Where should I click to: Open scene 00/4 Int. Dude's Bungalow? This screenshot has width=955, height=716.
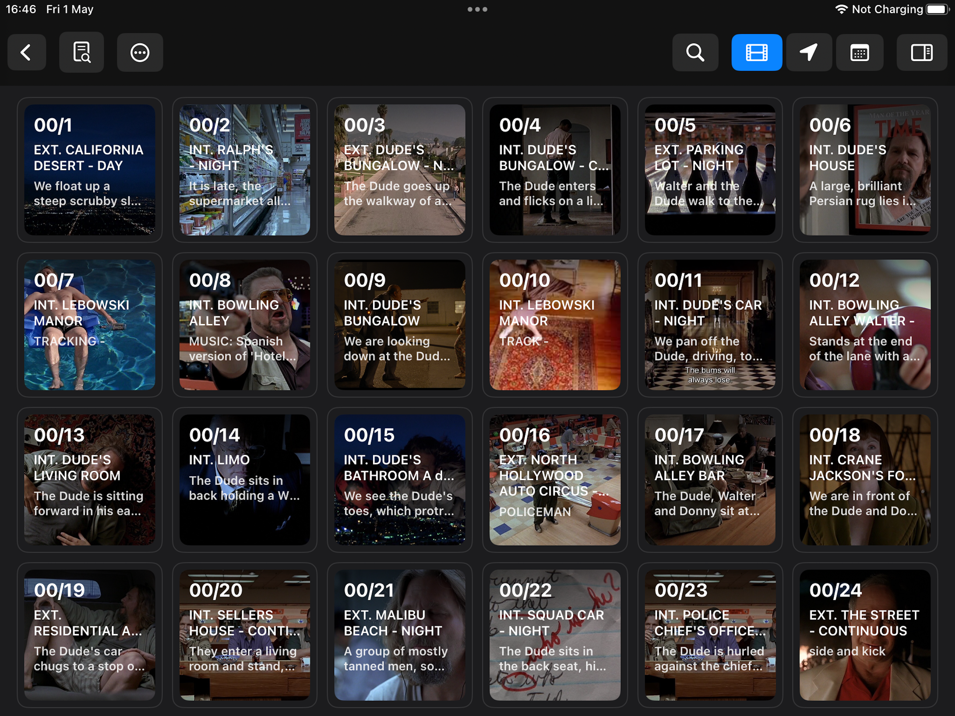click(x=555, y=170)
